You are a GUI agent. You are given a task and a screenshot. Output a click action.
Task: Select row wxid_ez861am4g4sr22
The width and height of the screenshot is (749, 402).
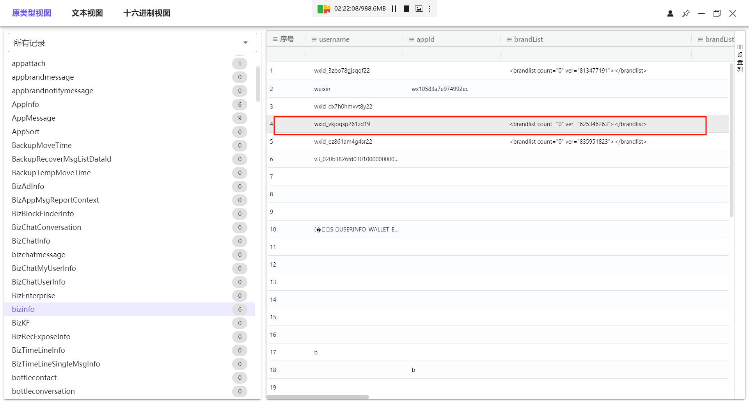(x=343, y=142)
